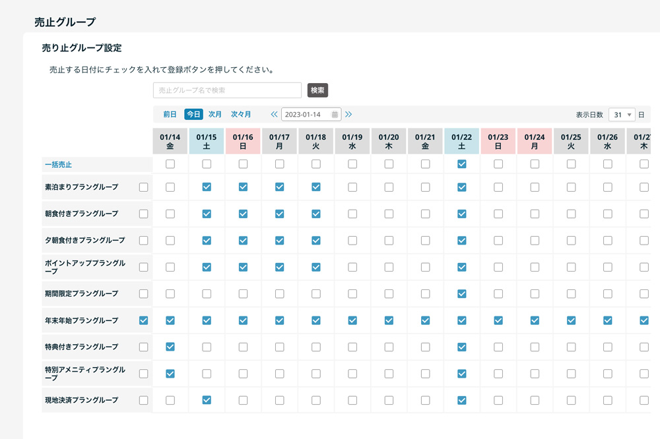Type in the 売止グループ名で検索 field
This screenshot has width=660, height=439.
pyautogui.click(x=227, y=90)
